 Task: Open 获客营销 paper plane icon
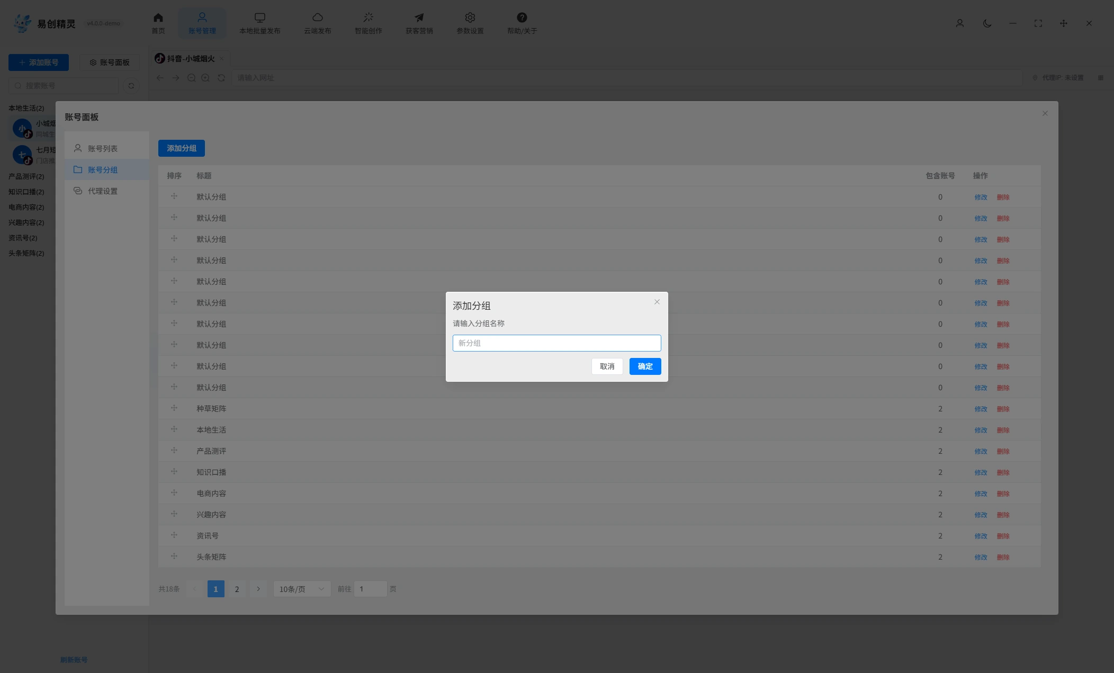pos(419,17)
